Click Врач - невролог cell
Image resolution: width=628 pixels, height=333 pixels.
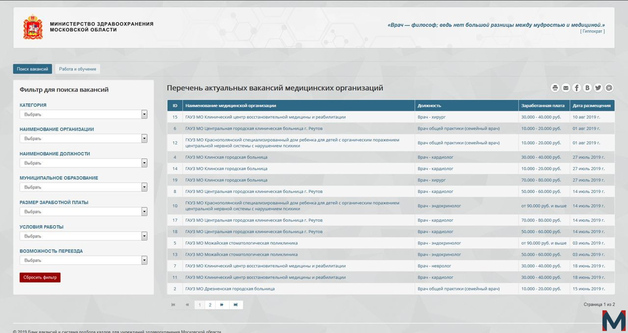(434, 266)
